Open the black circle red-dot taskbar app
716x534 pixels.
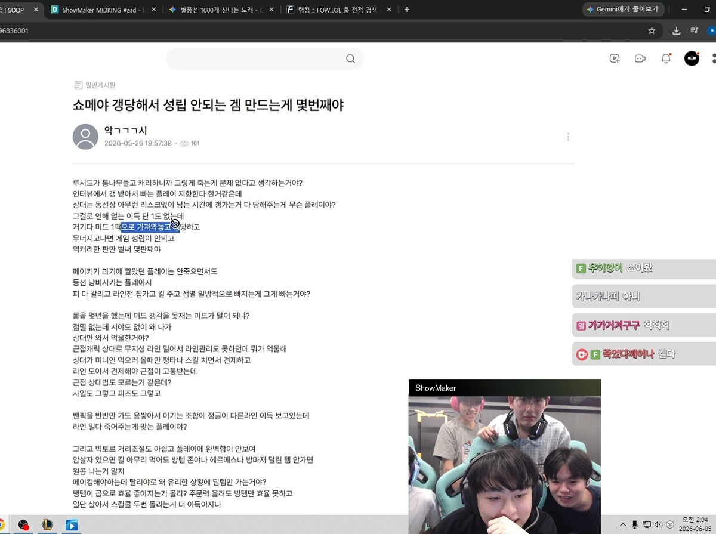(23, 525)
